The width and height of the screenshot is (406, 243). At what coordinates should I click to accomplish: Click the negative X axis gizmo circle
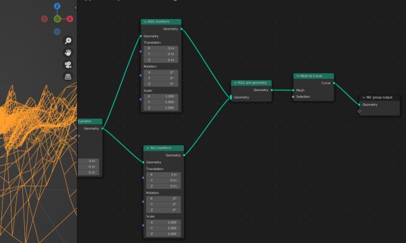[45, 19]
